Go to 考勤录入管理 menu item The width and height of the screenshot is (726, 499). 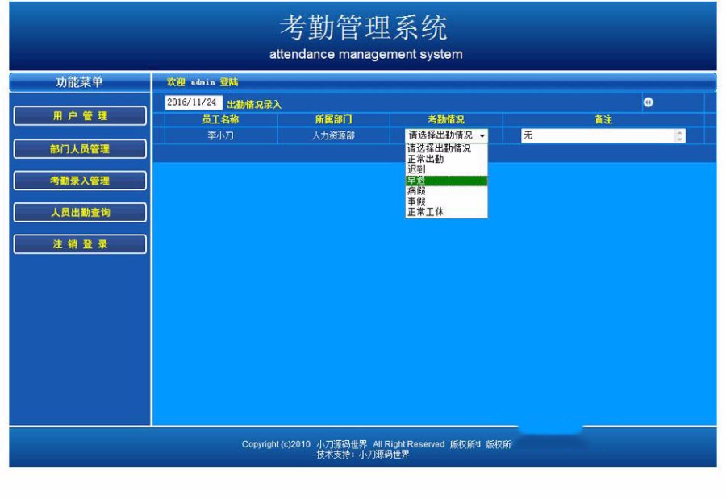pos(80,181)
